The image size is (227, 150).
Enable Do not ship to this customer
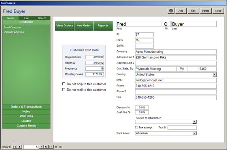coord(64,84)
